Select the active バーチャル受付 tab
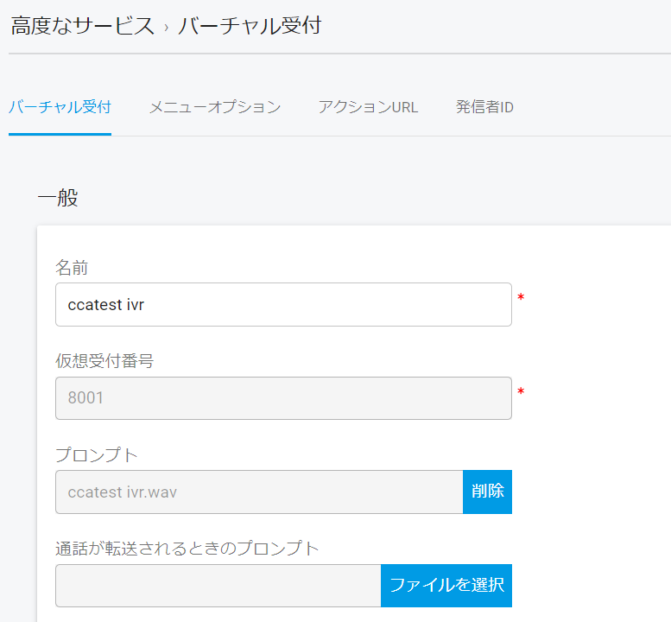 pyautogui.click(x=60, y=107)
